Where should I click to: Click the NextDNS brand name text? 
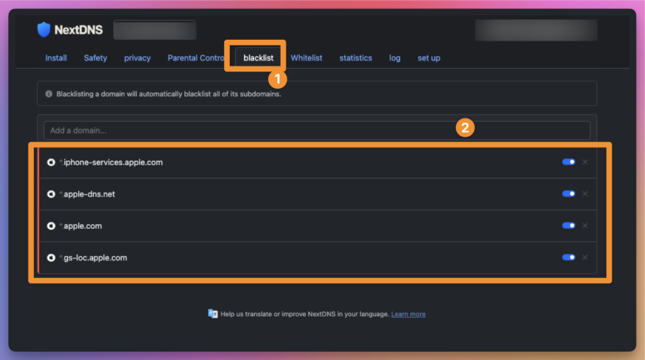(x=79, y=30)
